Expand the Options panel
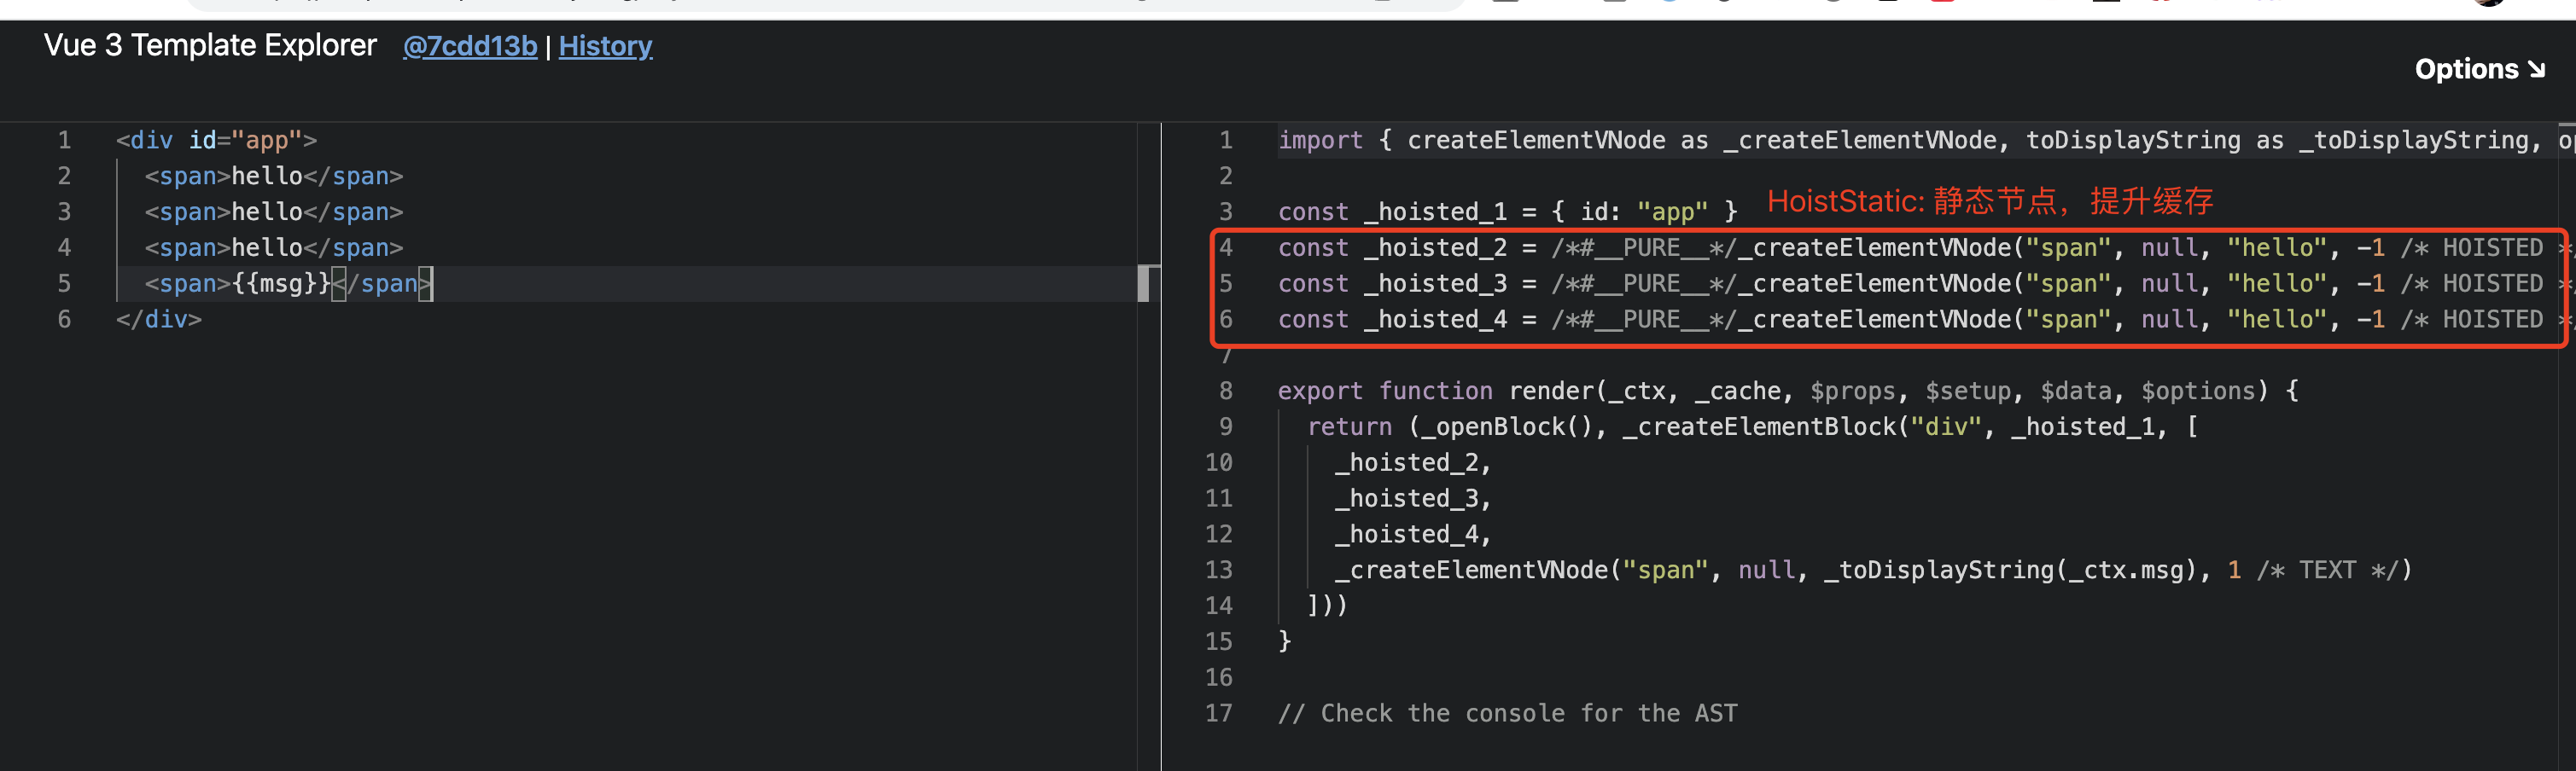Image resolution: width=2576 pixels, height=771 pixels. pos(2478,69)
